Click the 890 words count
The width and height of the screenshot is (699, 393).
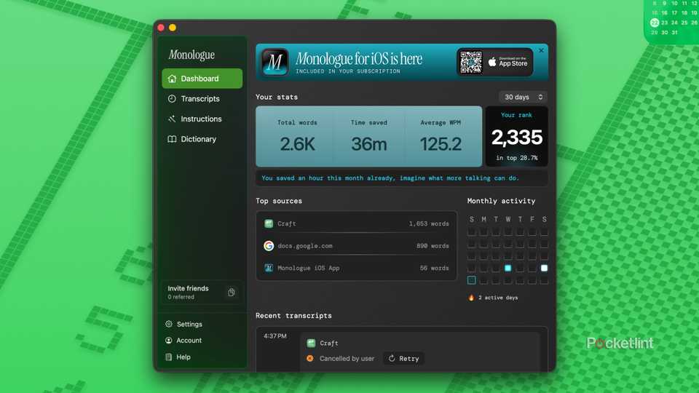tap(433, 245)
